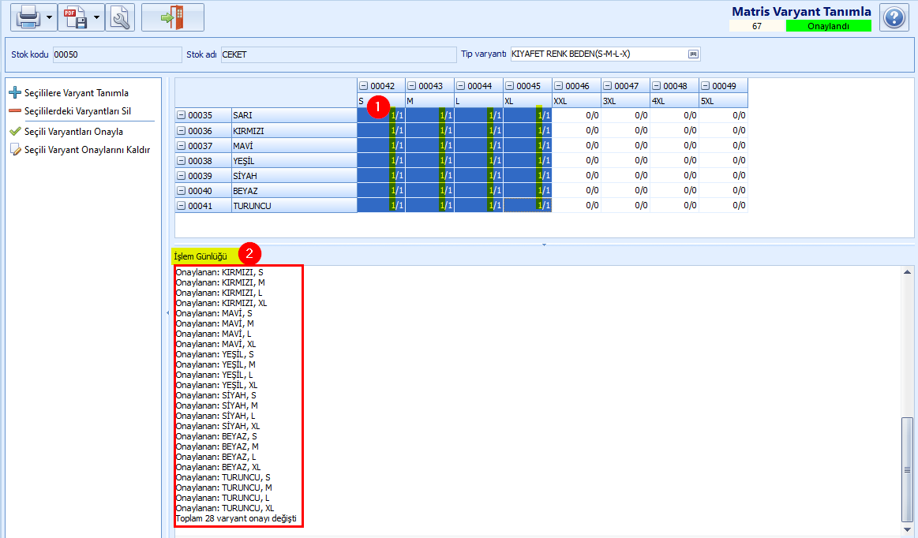The height and width of the screenshot is (538, 918).
Task: Toggle the minus box on 00046 column
Action: point(559,86)
